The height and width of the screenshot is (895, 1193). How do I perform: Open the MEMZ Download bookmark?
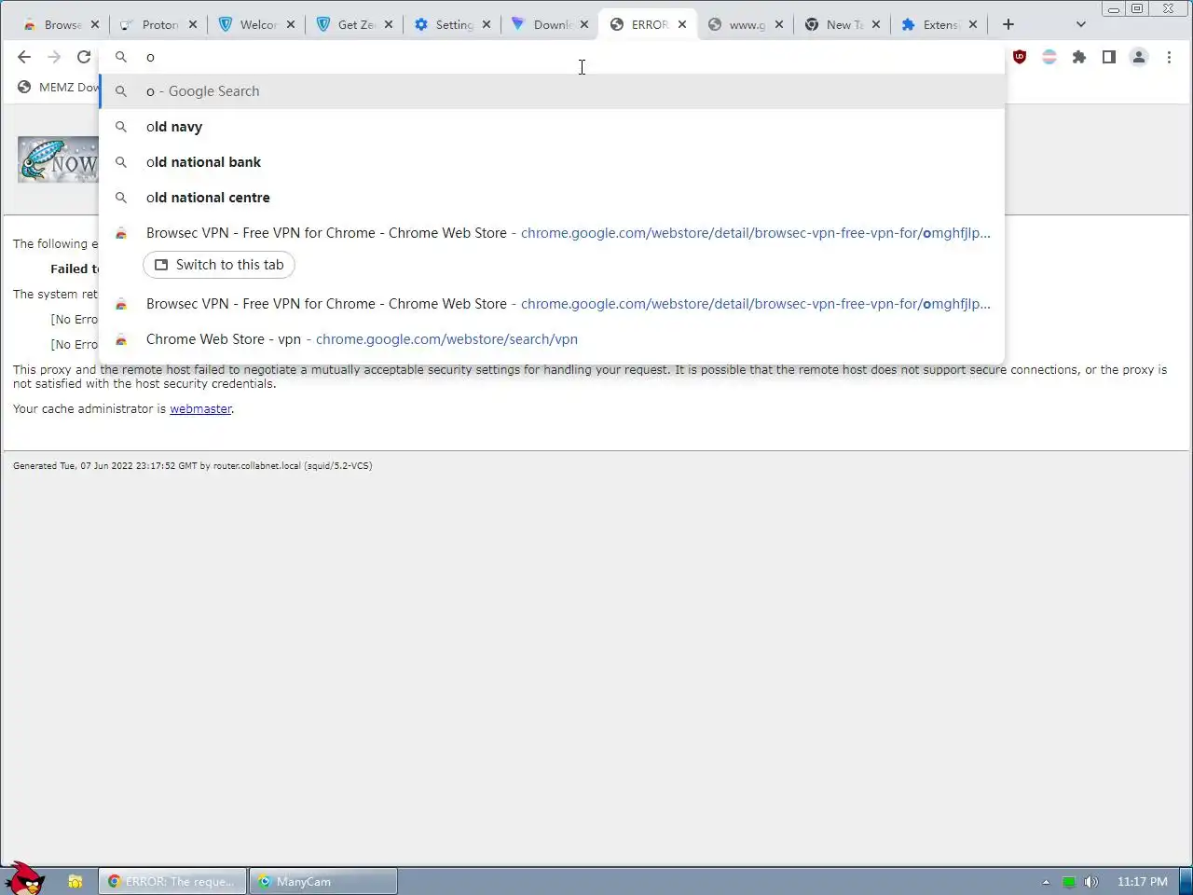click(58, 87)
